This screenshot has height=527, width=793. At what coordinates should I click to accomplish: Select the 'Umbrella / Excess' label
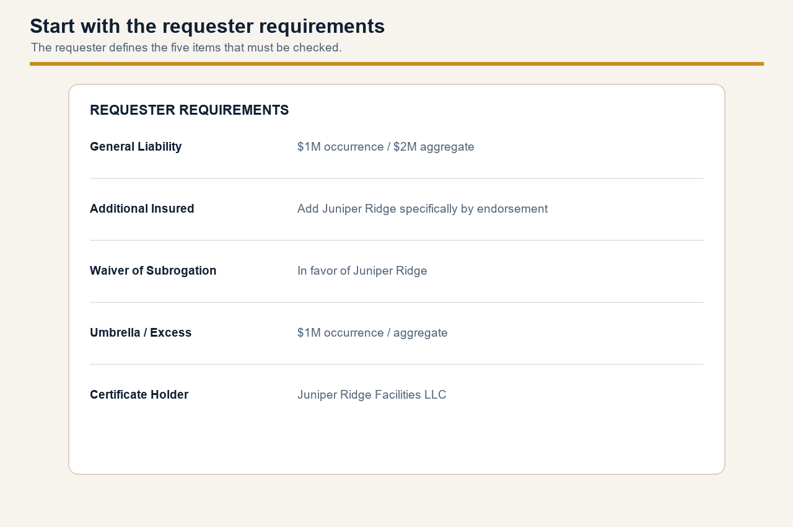[141, 333]
